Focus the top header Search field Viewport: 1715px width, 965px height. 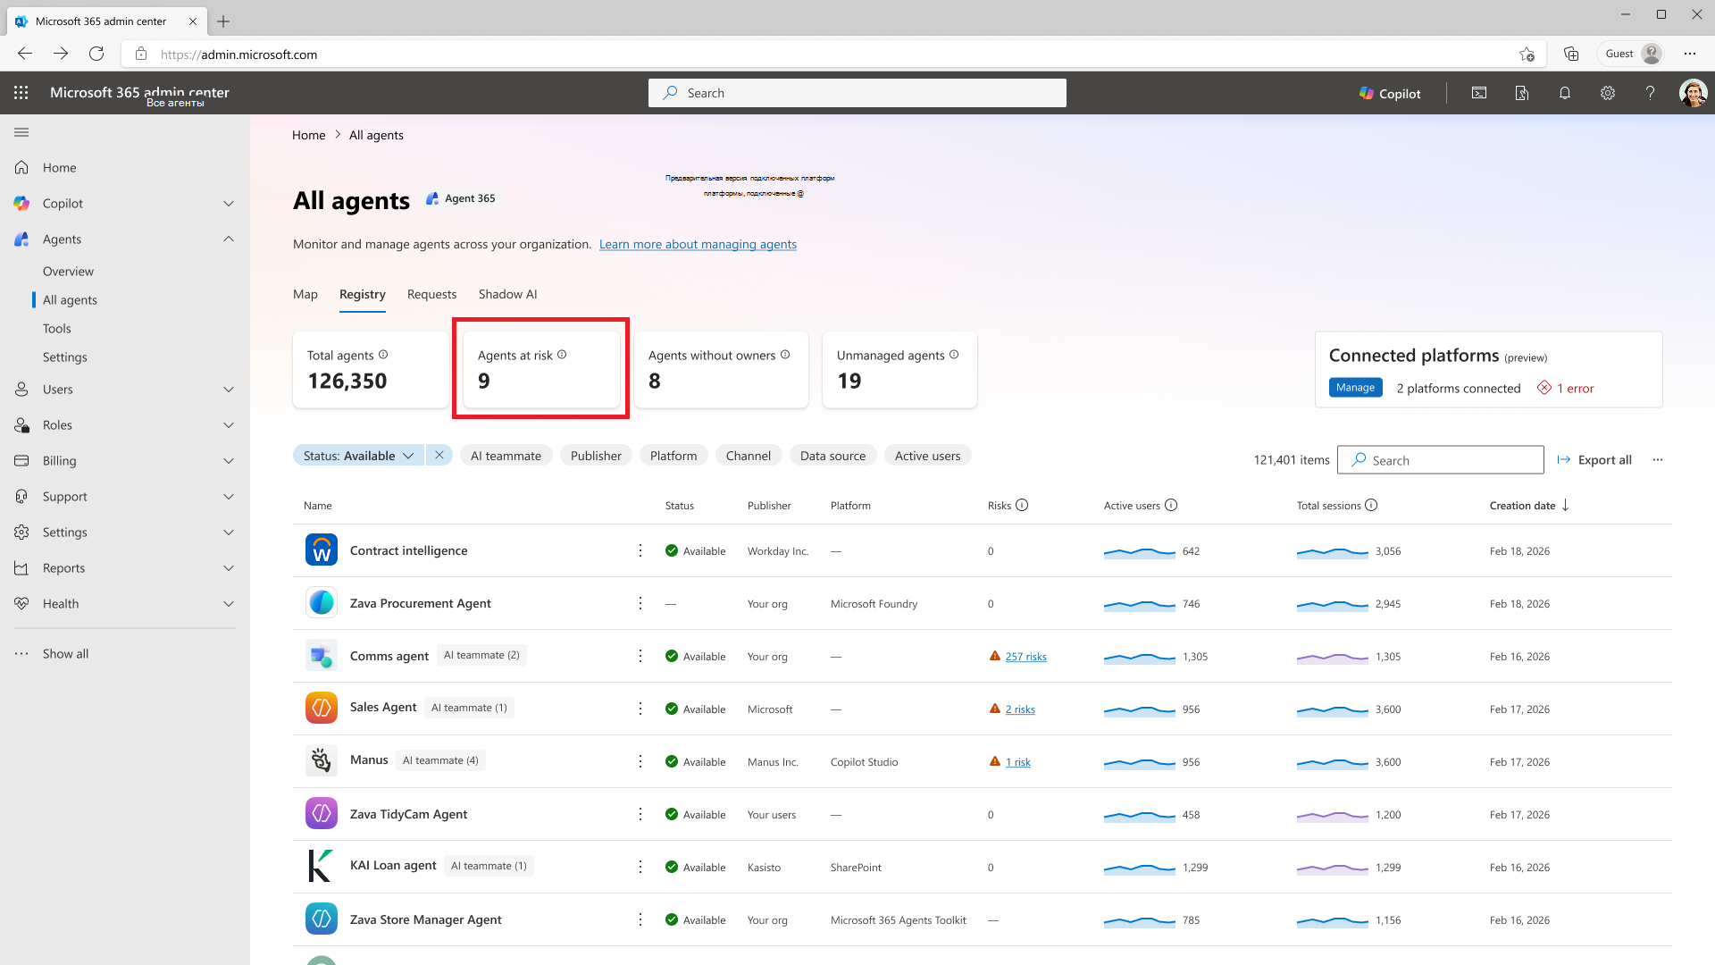point(857,93)
